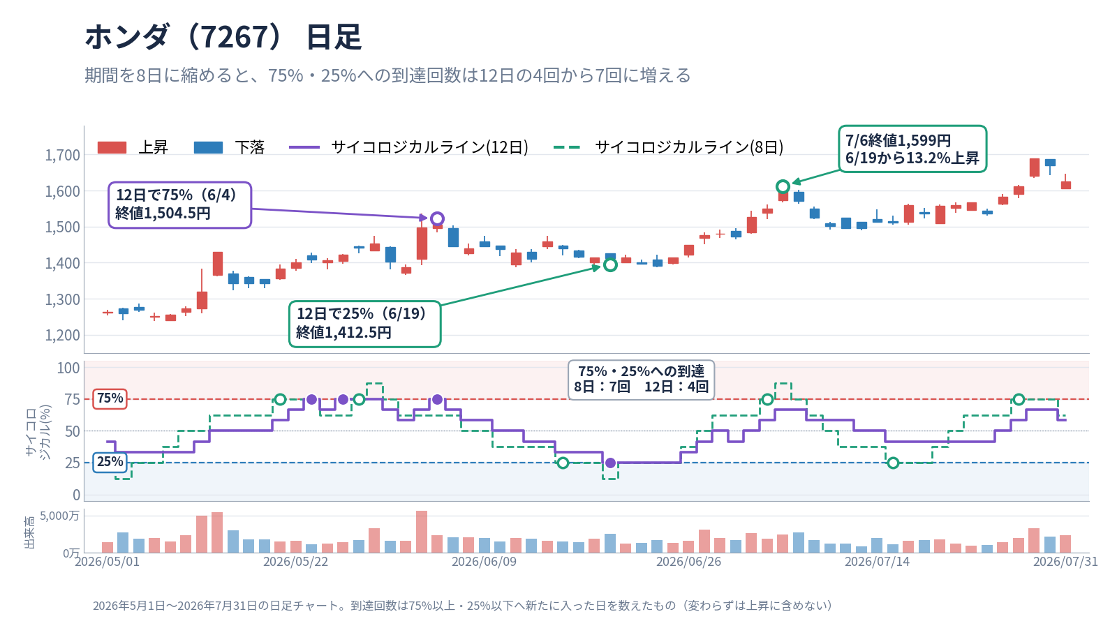The image size is (1117, 628).
Task: Click the 1,200 price axis label
Action: click(x=63, y=335)
